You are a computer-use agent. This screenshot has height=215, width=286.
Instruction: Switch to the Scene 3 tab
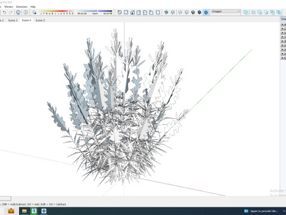click(x=13, y=20)
